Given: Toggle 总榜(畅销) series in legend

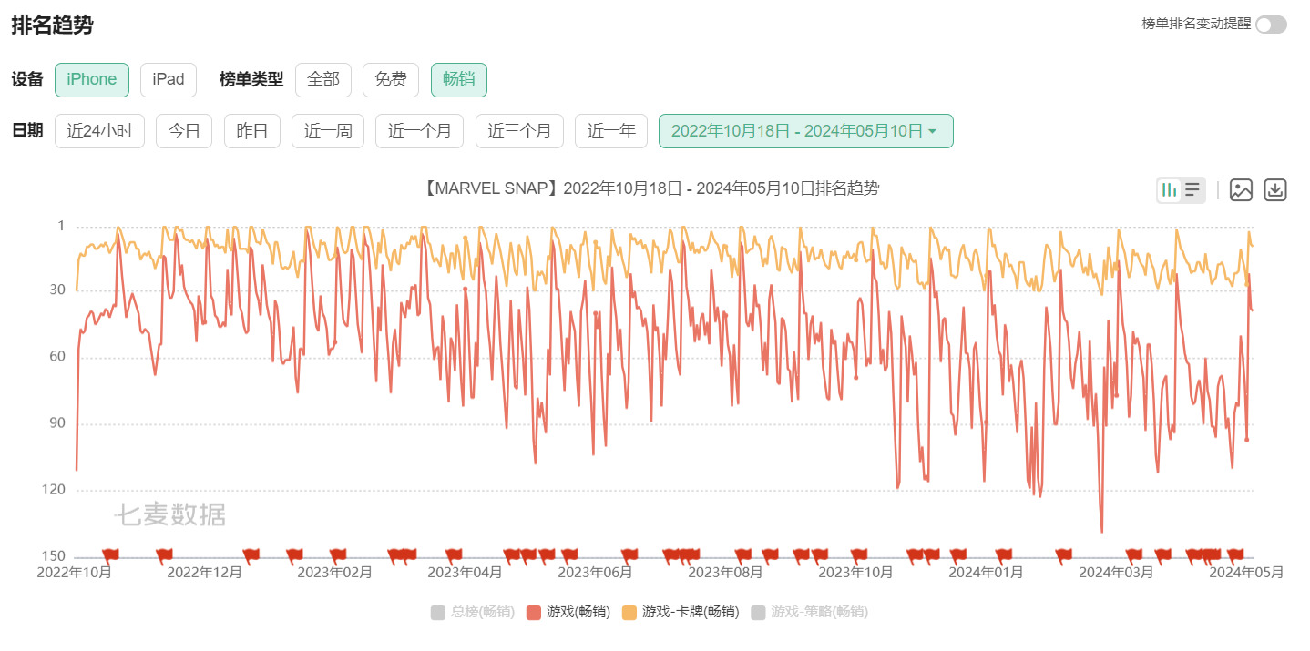Looking at the screenshot, I should [x=473, y=612].
